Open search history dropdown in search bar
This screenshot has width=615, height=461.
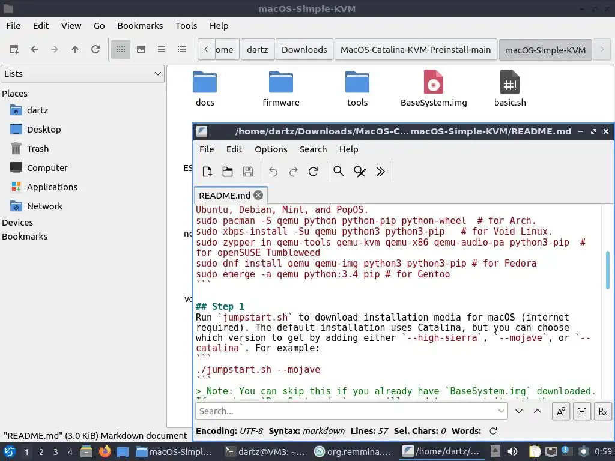[x=501, y=411]
